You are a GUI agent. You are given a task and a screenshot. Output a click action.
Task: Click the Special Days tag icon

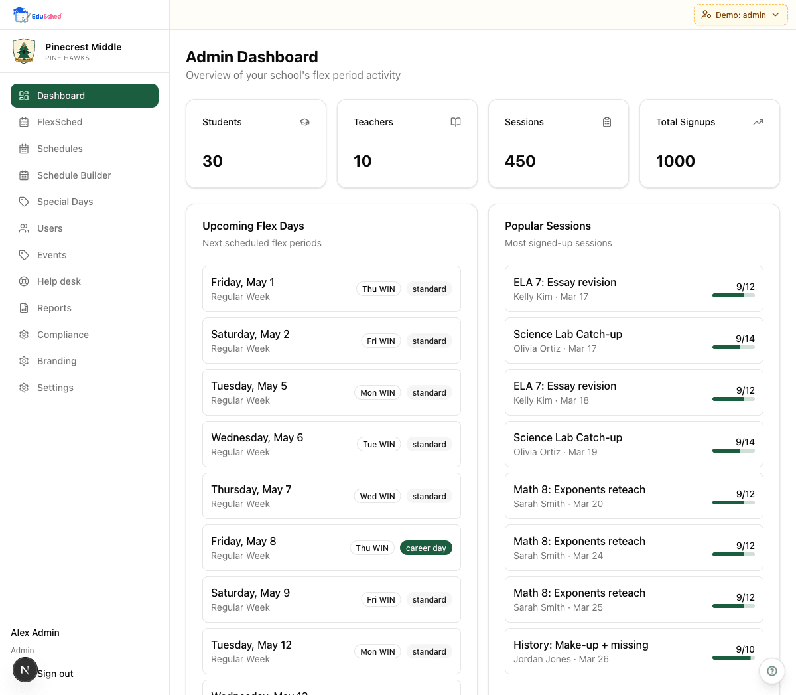click(x=24, y=202)
